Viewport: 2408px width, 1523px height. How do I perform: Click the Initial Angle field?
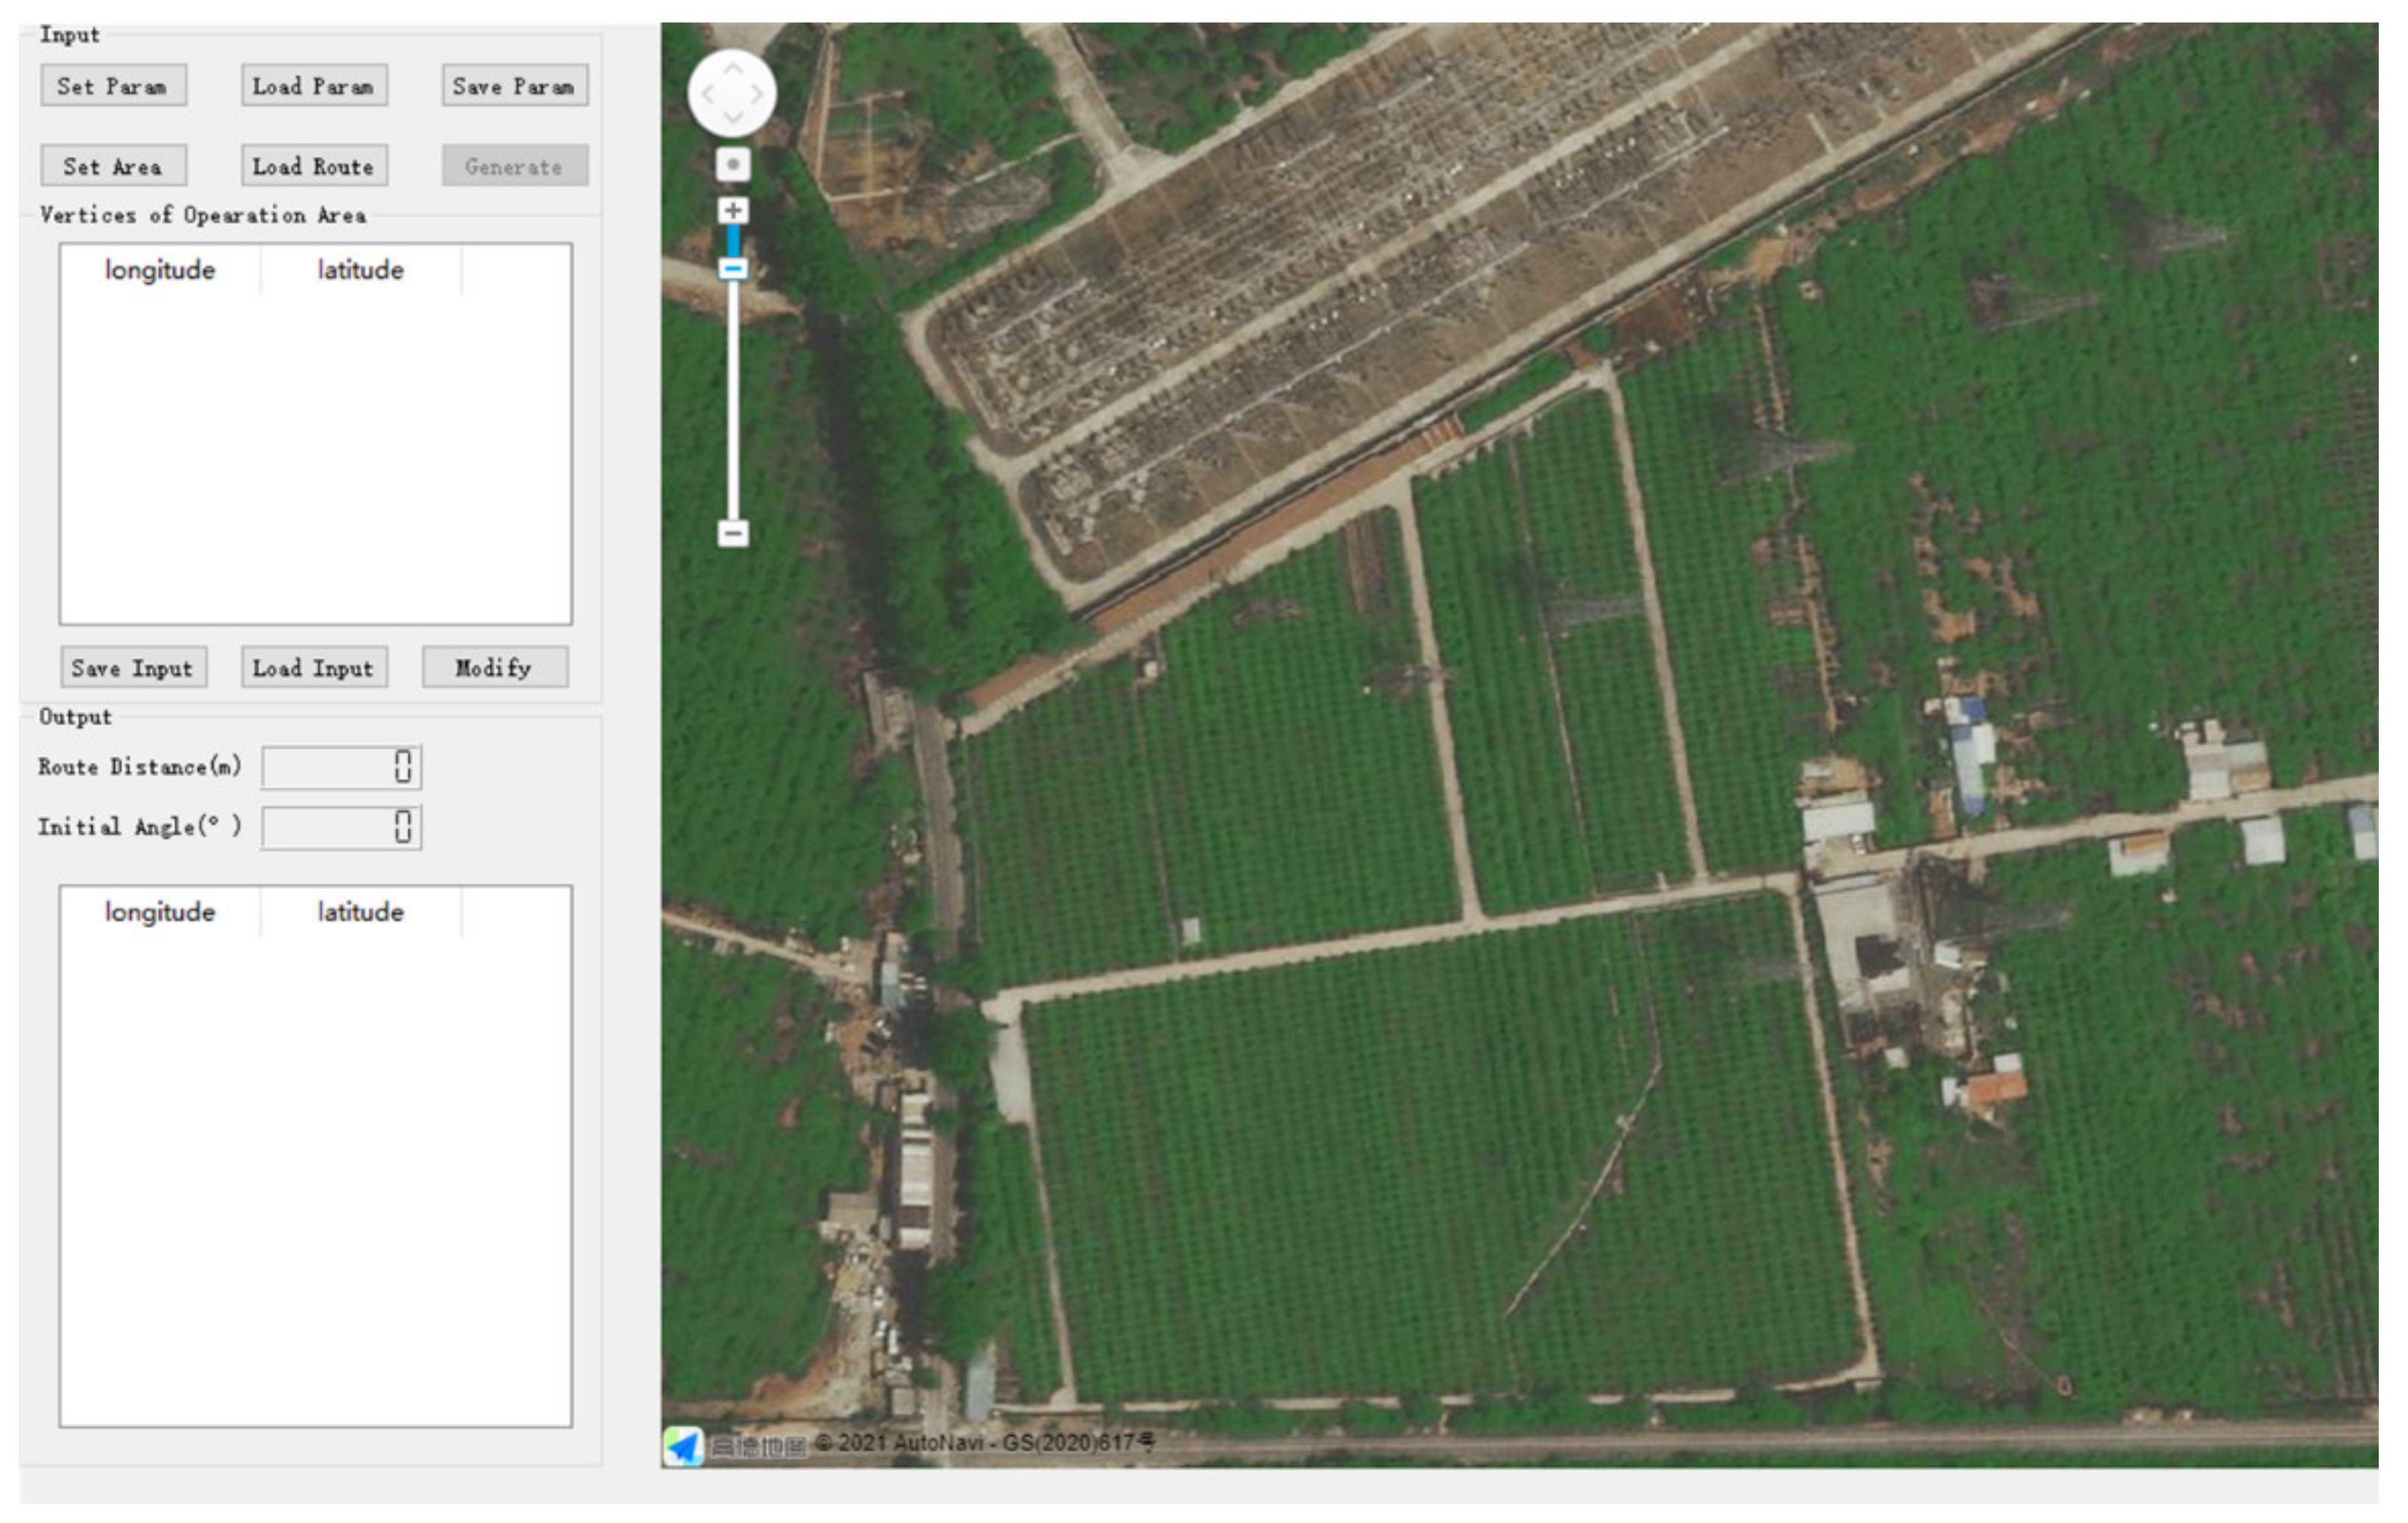pos(341,827)
